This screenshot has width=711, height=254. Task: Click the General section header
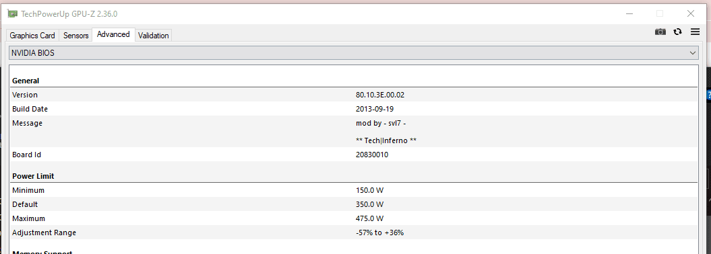[x=26, y=81]
